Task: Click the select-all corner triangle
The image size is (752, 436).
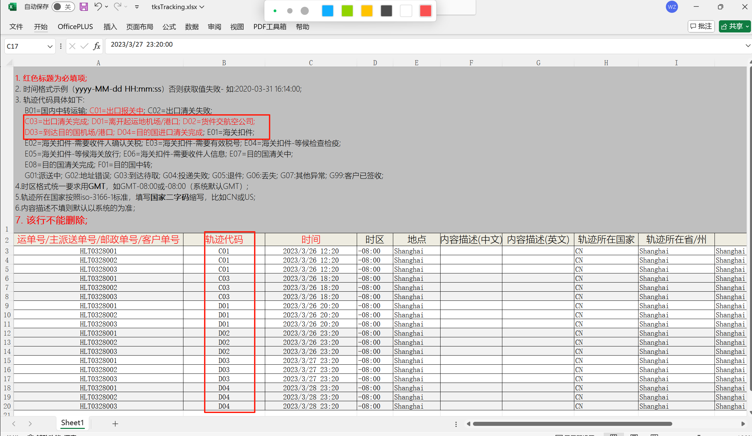Action: (9, 63)
